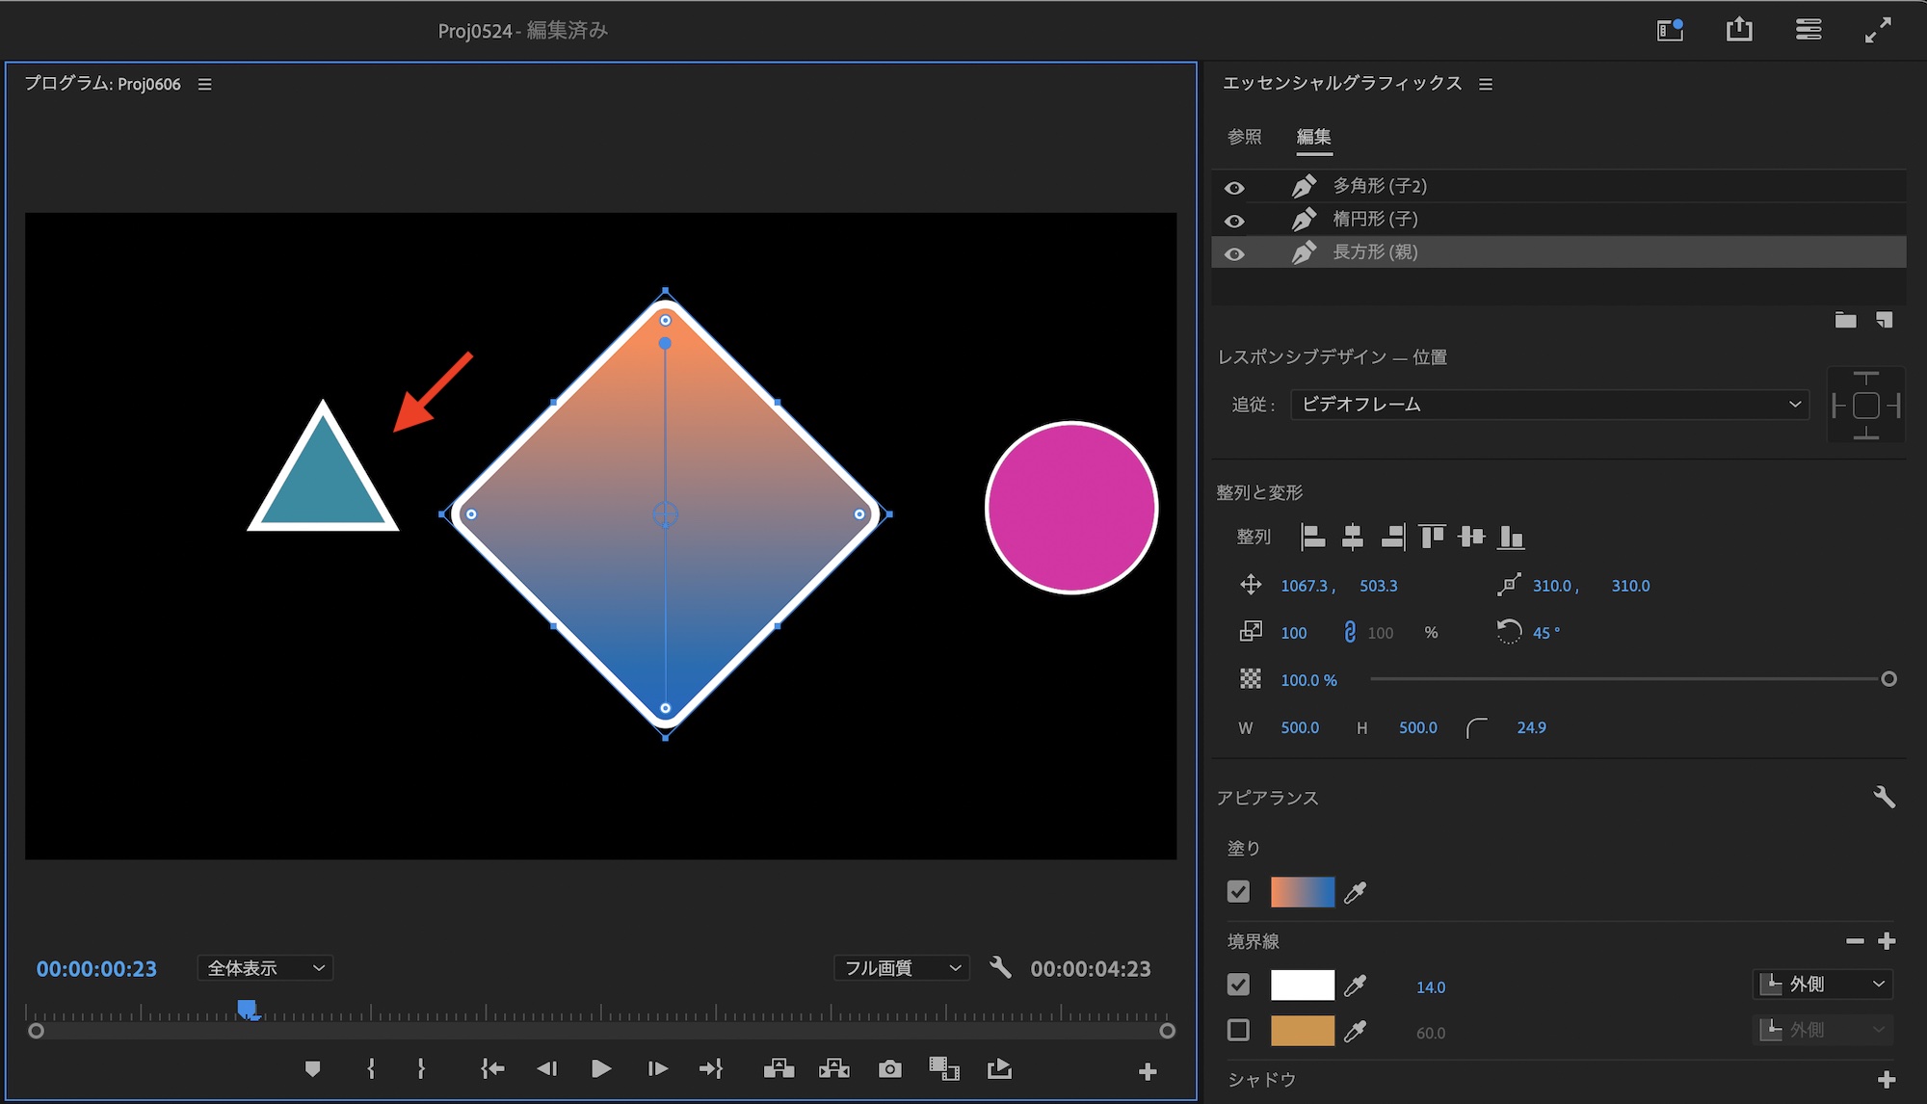The height and width of the screenshot is (1104, 1927).
Task: Click the new layer icon in layers list
Action: tap(1885, 320)
